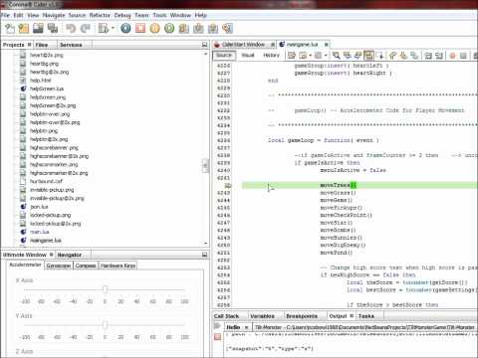Viewport: 478px width, 358px height.
Task: Click the gray play icon in Output panel
Action: point(217,326)
